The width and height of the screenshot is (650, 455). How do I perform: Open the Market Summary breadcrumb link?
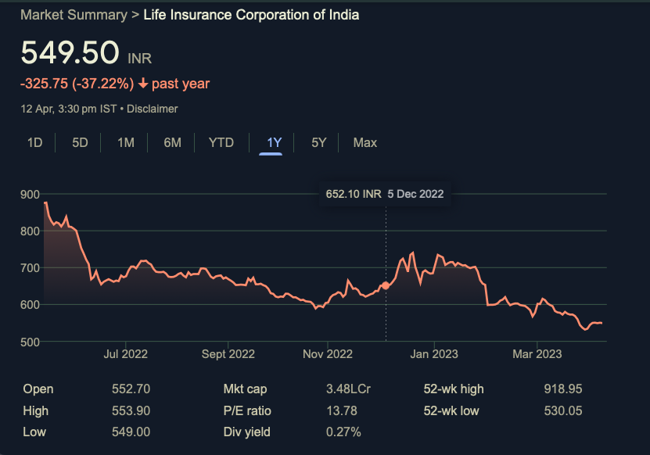point(74,15)
